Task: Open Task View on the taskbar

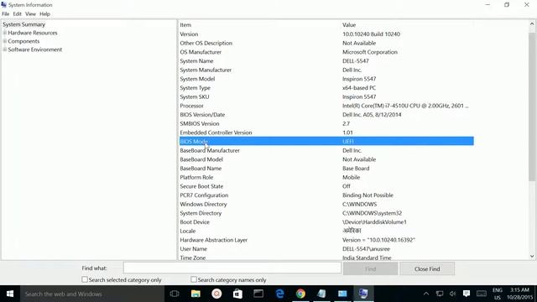Action: 175,294
